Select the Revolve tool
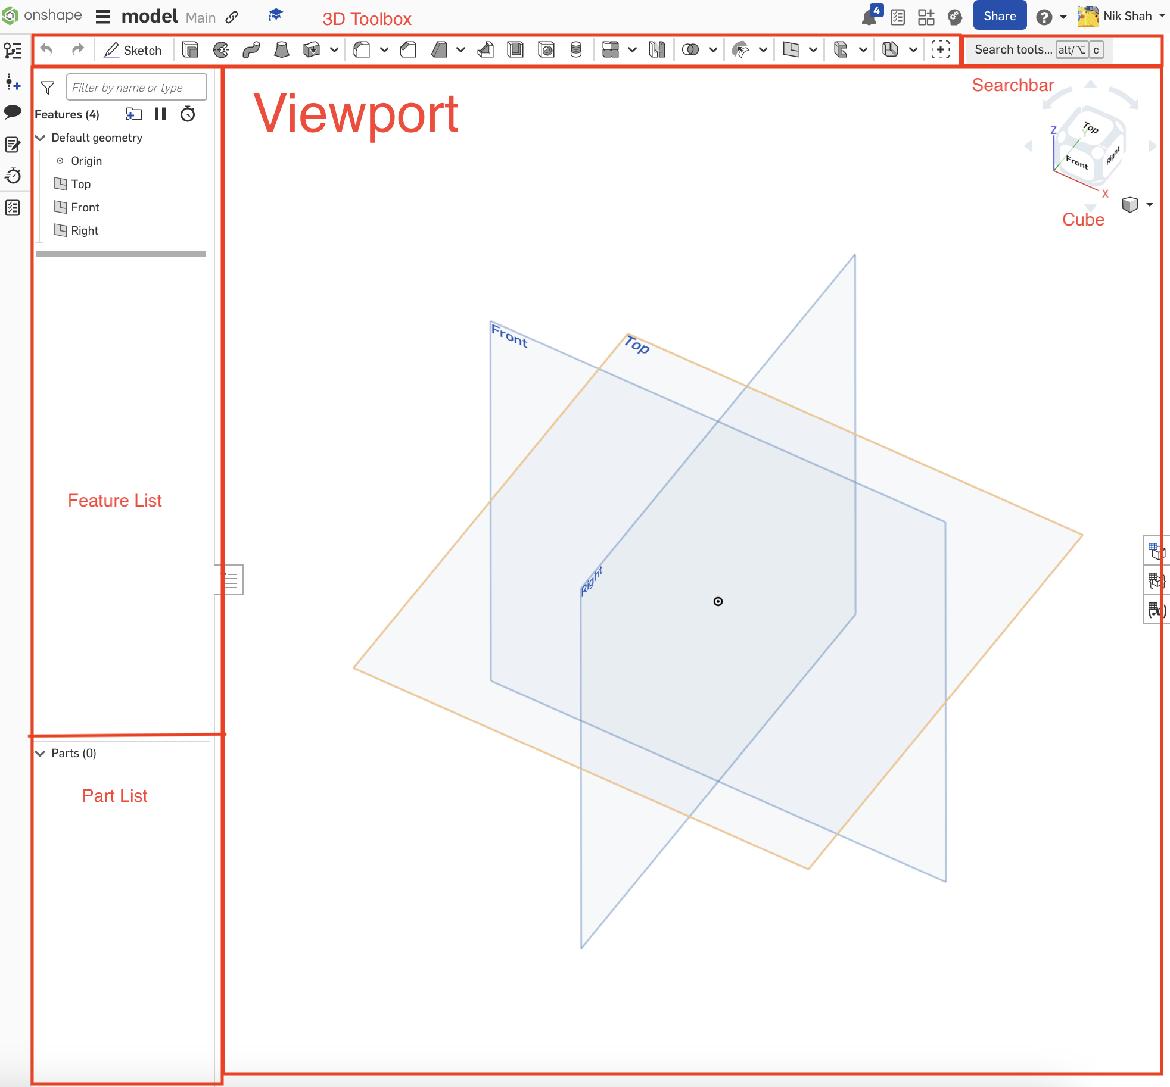The height and width of the screenshot is (1087, 1170). 221,50
